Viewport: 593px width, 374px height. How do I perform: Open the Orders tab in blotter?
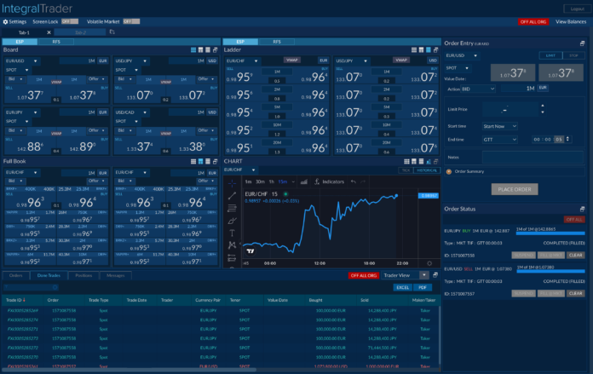(16, 276)
